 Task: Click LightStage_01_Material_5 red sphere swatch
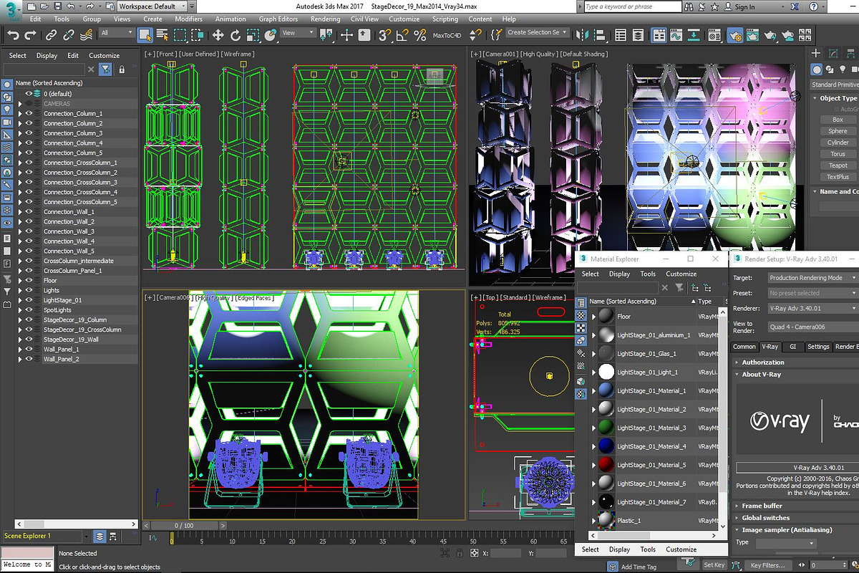606,465
